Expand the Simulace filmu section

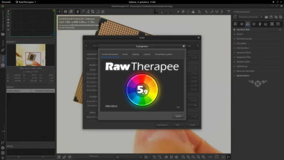(244, 53)
